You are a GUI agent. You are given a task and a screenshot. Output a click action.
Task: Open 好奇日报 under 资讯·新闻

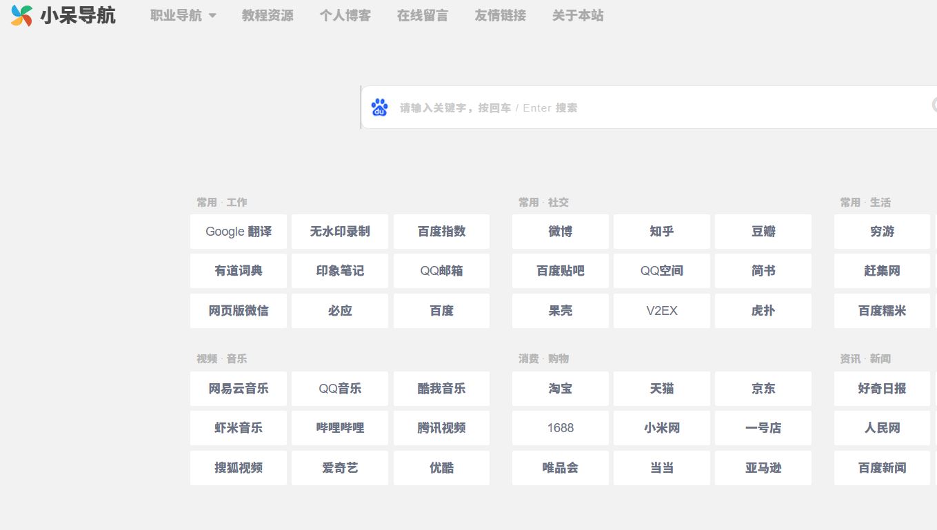882,388
